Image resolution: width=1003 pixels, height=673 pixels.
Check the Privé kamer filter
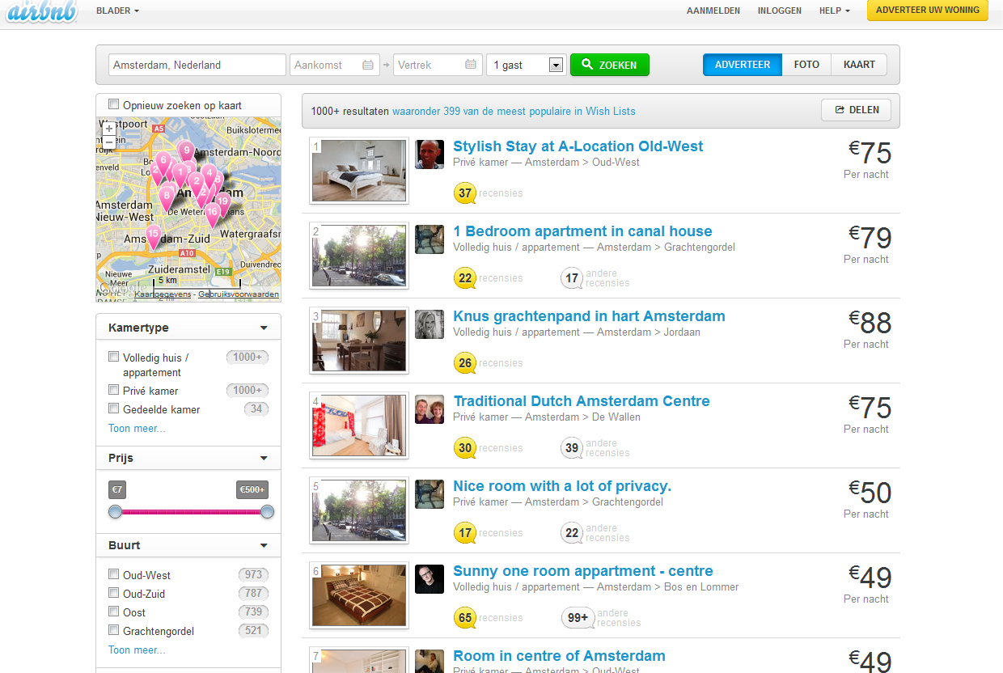[113, 389]
